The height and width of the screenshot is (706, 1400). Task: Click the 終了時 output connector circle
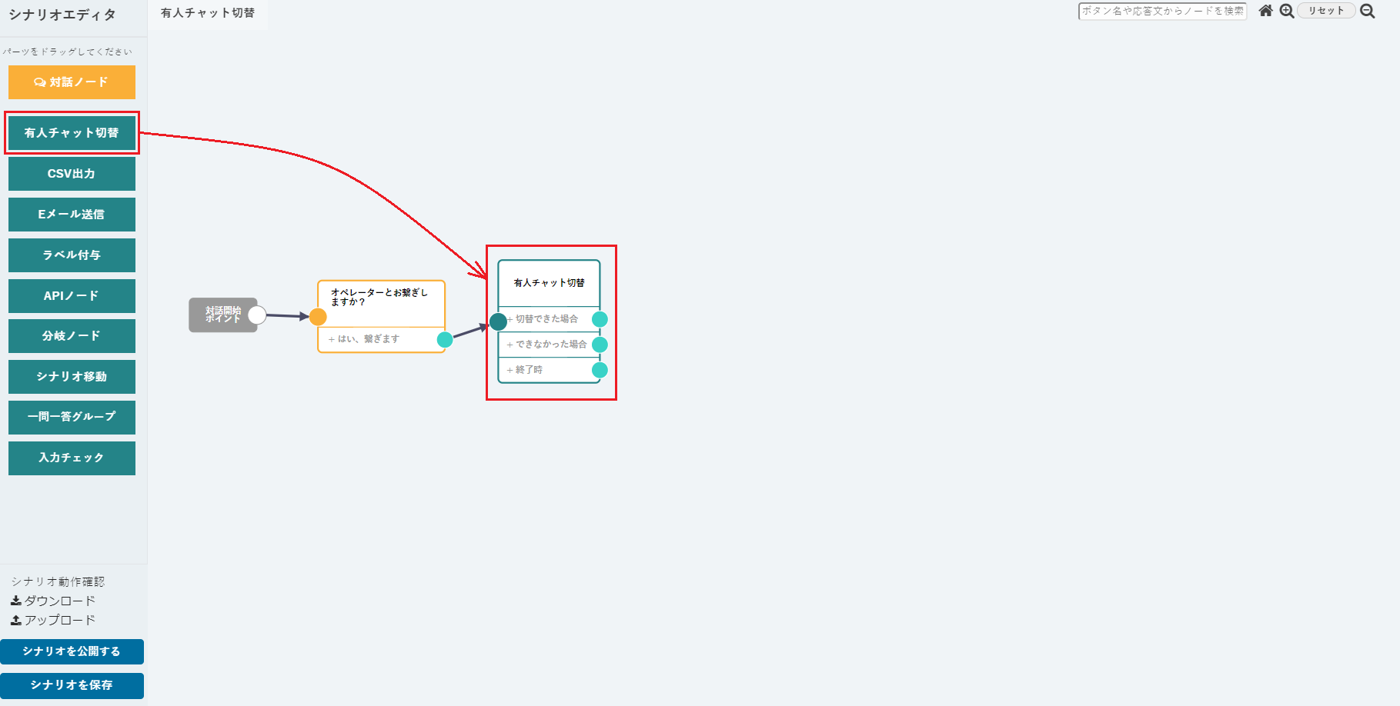[x=600, y=371]
